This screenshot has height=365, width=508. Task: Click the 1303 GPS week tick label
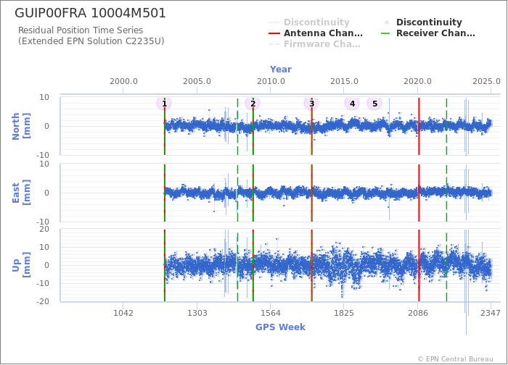coord(197,313)
